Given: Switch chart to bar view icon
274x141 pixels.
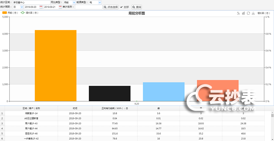Looking at the screenshot, I should pos(243,13).
